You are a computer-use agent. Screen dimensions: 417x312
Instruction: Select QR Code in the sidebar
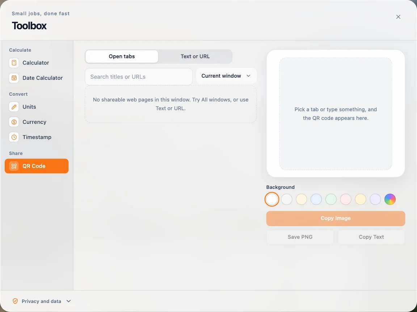[x=37, y=166]
